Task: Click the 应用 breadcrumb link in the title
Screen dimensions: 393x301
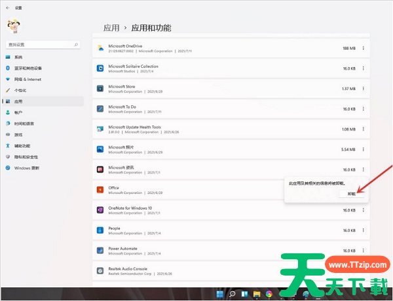Action: point(111,27)
